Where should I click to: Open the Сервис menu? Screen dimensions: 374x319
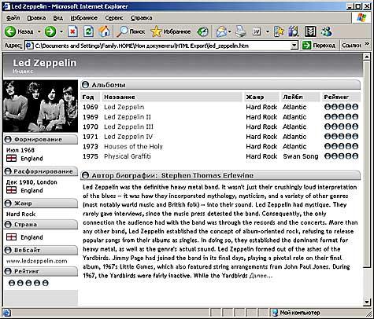(x=113, y=18)
